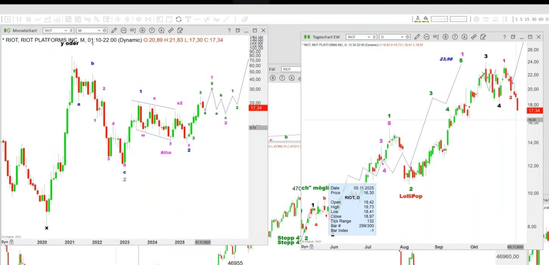
Task: Click the circled T icon in Tageschart EW
Action: [455, 37]
